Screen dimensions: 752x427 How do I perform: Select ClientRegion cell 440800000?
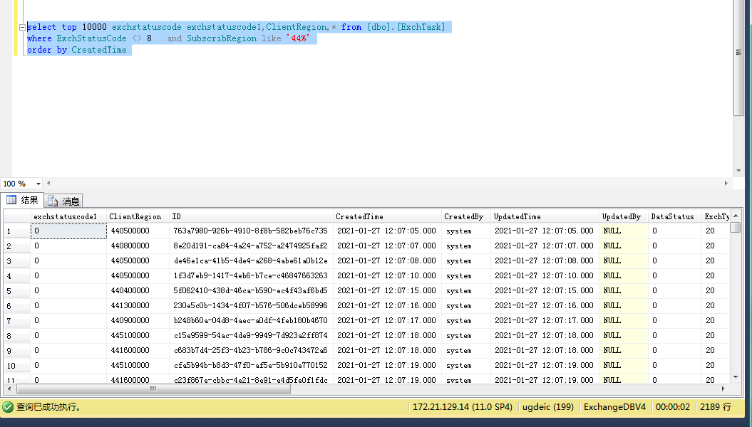pos(138,246)
